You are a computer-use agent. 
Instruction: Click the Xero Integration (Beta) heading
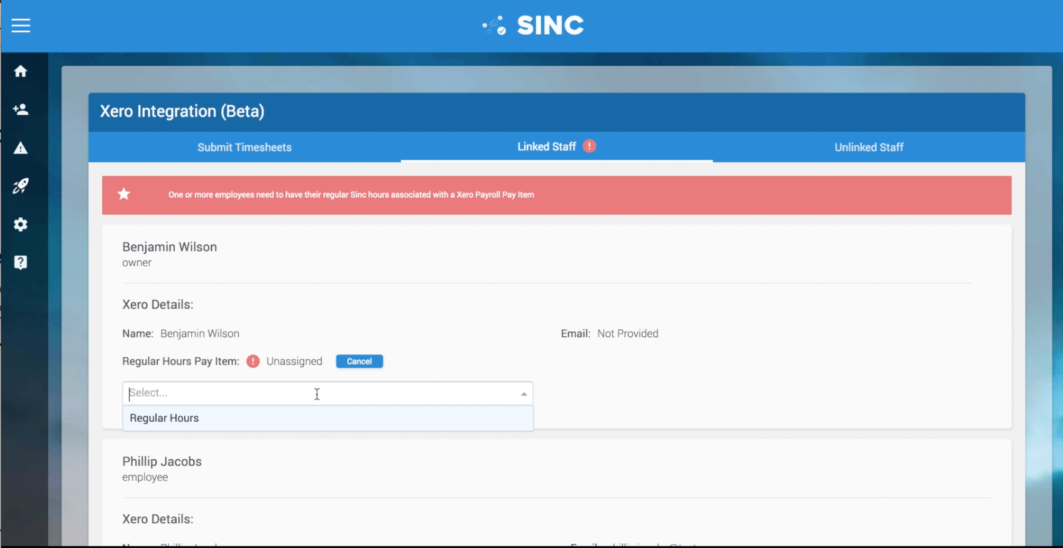(x=182, y=111)
